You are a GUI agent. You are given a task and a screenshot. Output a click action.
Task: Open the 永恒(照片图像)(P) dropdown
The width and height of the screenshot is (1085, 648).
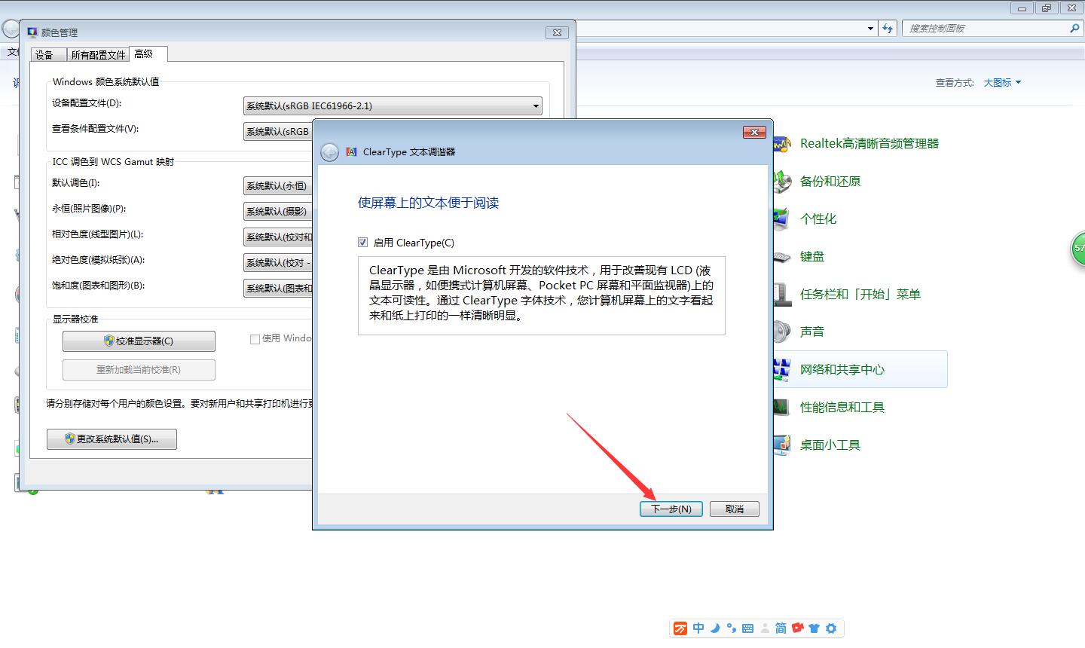point(277,212)
